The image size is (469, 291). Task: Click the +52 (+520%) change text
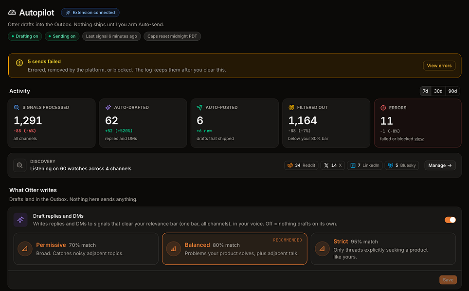119,130
